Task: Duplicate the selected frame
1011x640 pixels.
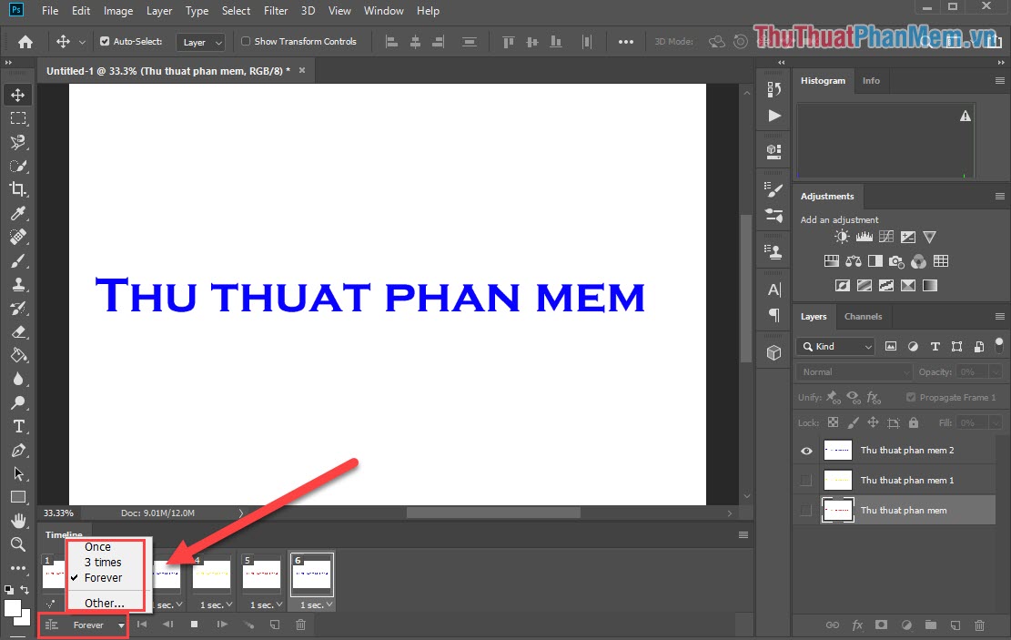Action: click(x=276, y=625)
